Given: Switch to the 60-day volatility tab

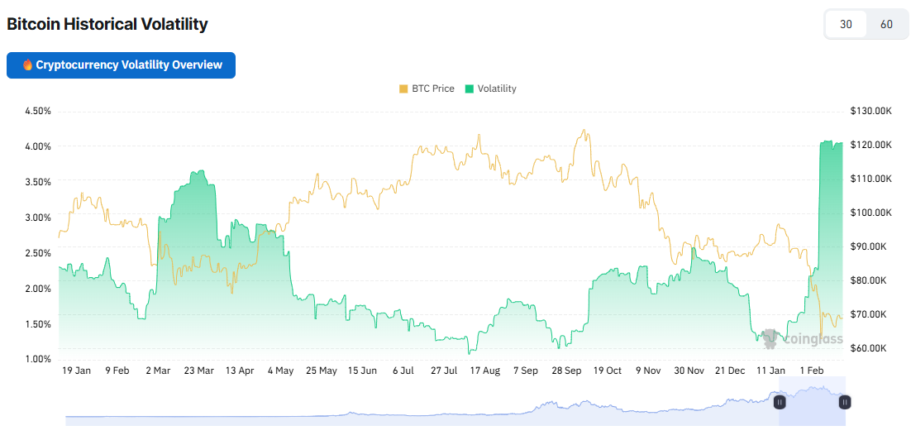Looking at the screenshot, I should click(x=886, y=24).
